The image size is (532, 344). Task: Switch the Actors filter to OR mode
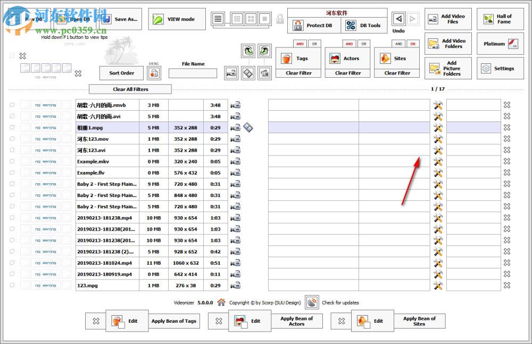(363, 44)
